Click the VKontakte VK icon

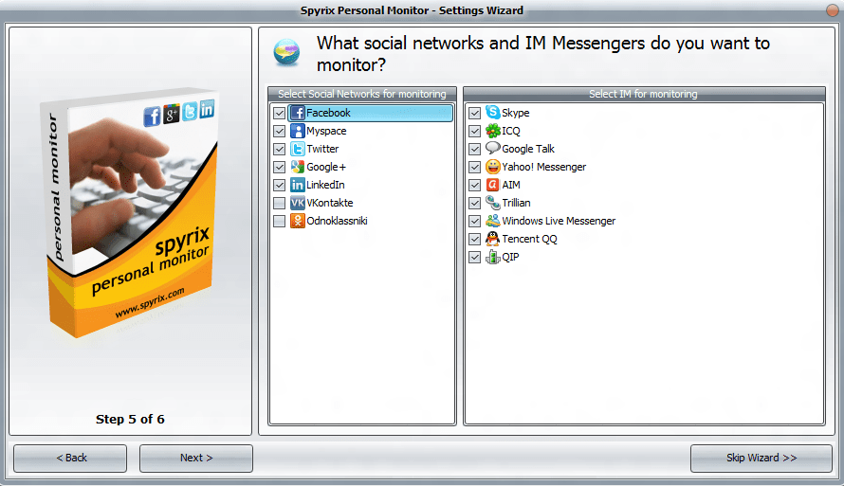pyautogui.click(x=298, y=203)
